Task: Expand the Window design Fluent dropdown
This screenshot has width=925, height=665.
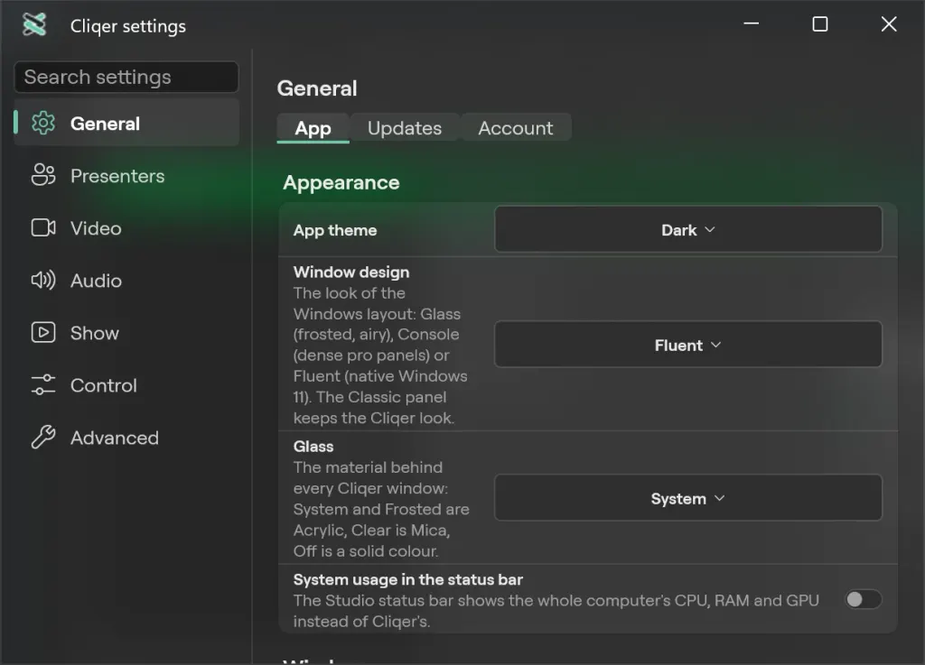Action: click(687, 345)
